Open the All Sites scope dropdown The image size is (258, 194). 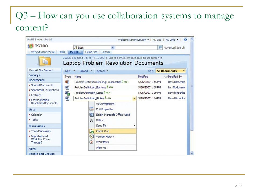[x=113, y=47]
